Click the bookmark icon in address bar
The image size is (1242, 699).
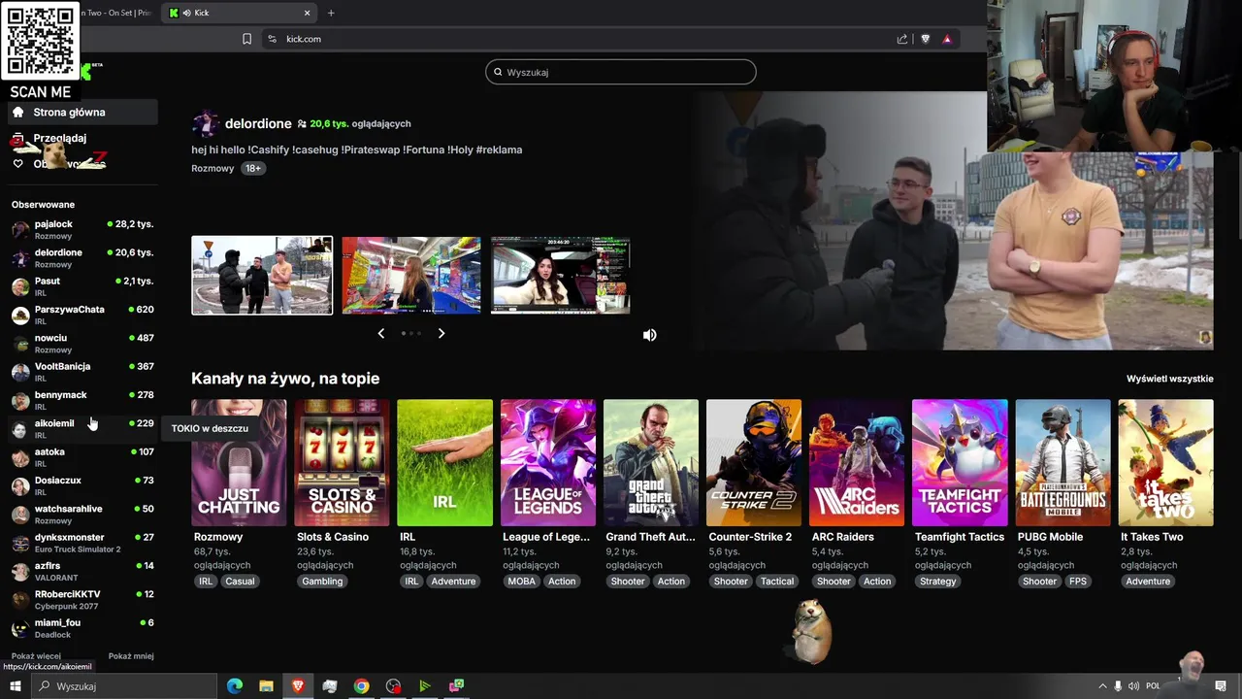point(246,39)
